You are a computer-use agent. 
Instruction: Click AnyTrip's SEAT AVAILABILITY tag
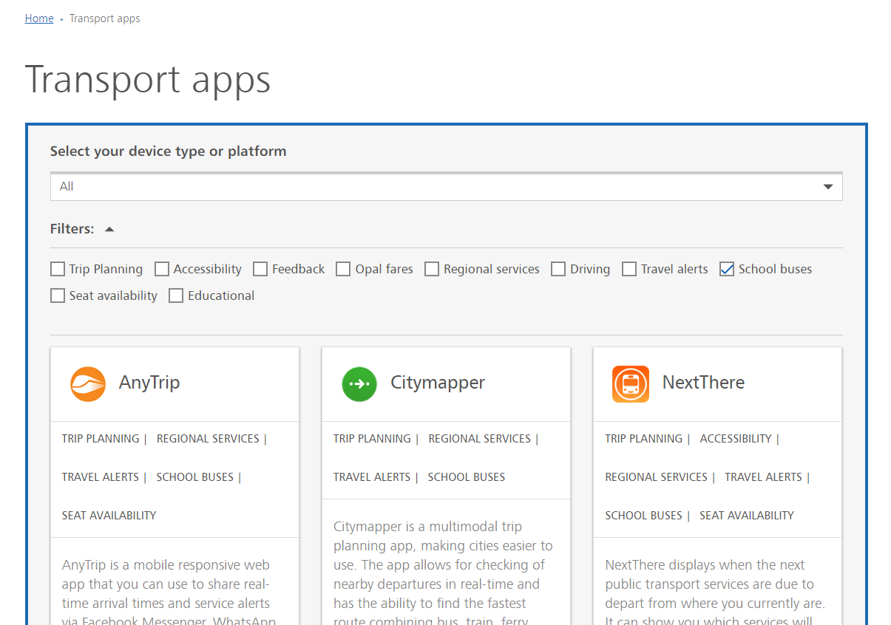tap(109, 516)
